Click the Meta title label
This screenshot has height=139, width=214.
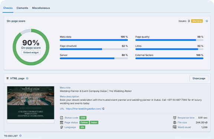(65, 88)
